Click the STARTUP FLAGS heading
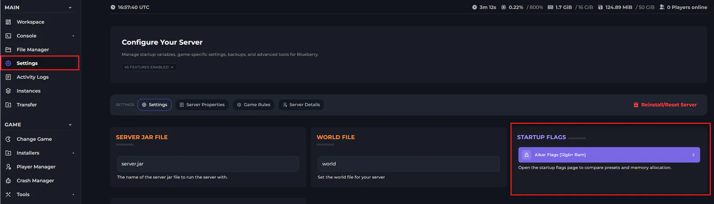Image resolution: width=714 pixels, height=204 pixels. coord(541,137)
